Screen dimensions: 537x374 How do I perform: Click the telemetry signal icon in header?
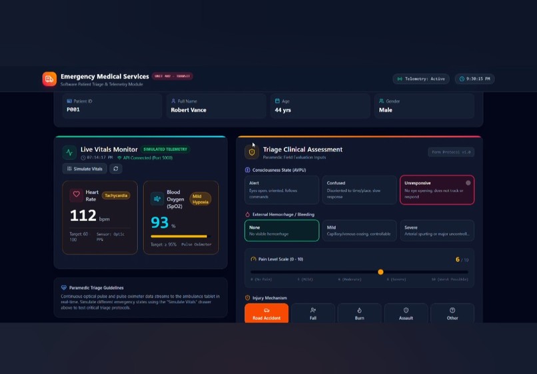pos(400,79)
